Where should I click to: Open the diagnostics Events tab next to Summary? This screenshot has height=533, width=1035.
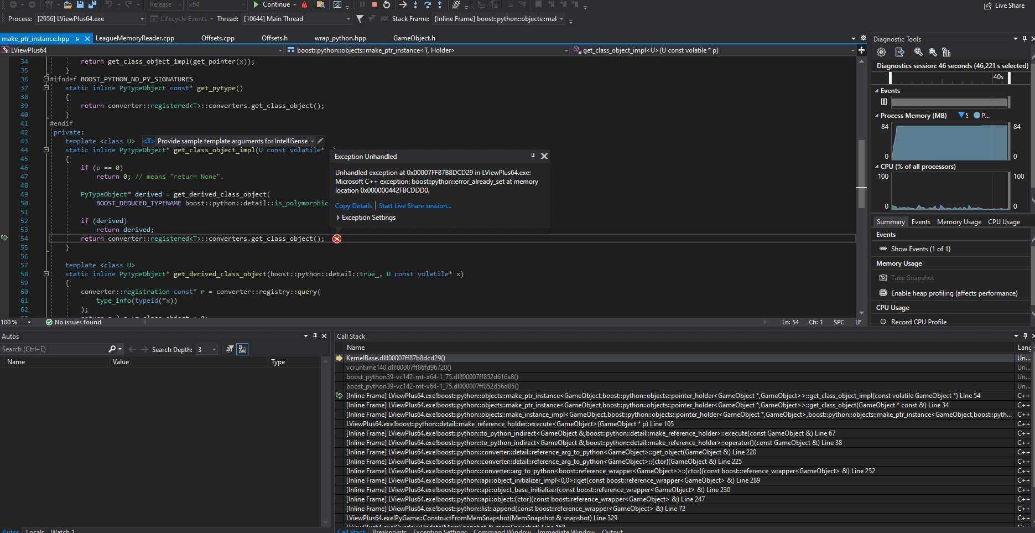[x=921, y=222]
